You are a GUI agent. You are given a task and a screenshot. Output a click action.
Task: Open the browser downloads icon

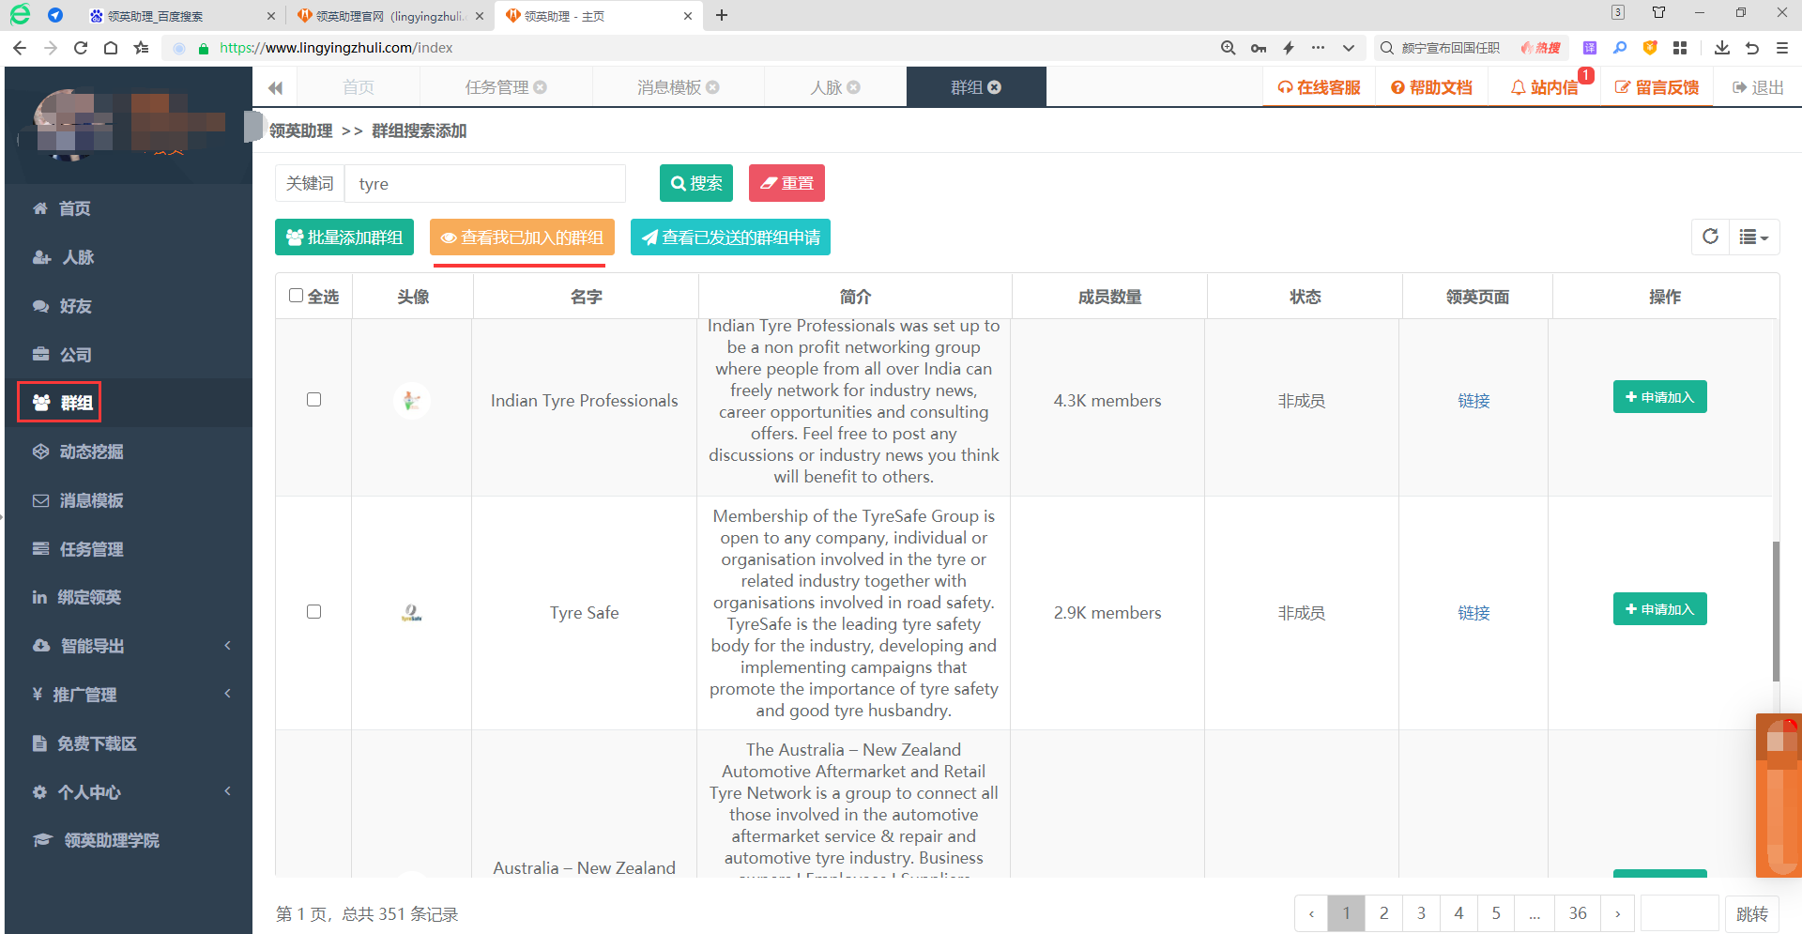coord(1721,48)
